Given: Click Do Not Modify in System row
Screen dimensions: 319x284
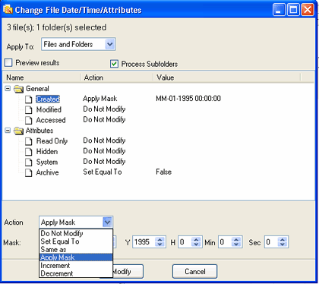Looking at the screenshot, I should click(x=104, y=162).
